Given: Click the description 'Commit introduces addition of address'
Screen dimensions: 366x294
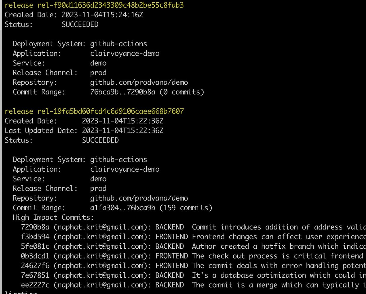Looking at the screenshot, I should pos(279,227).
